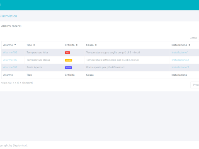Click 'Vista da 1 a 3 di 3 elementi'
The width and height of the screenshot is (199, 149).
[x=17, y=83]
